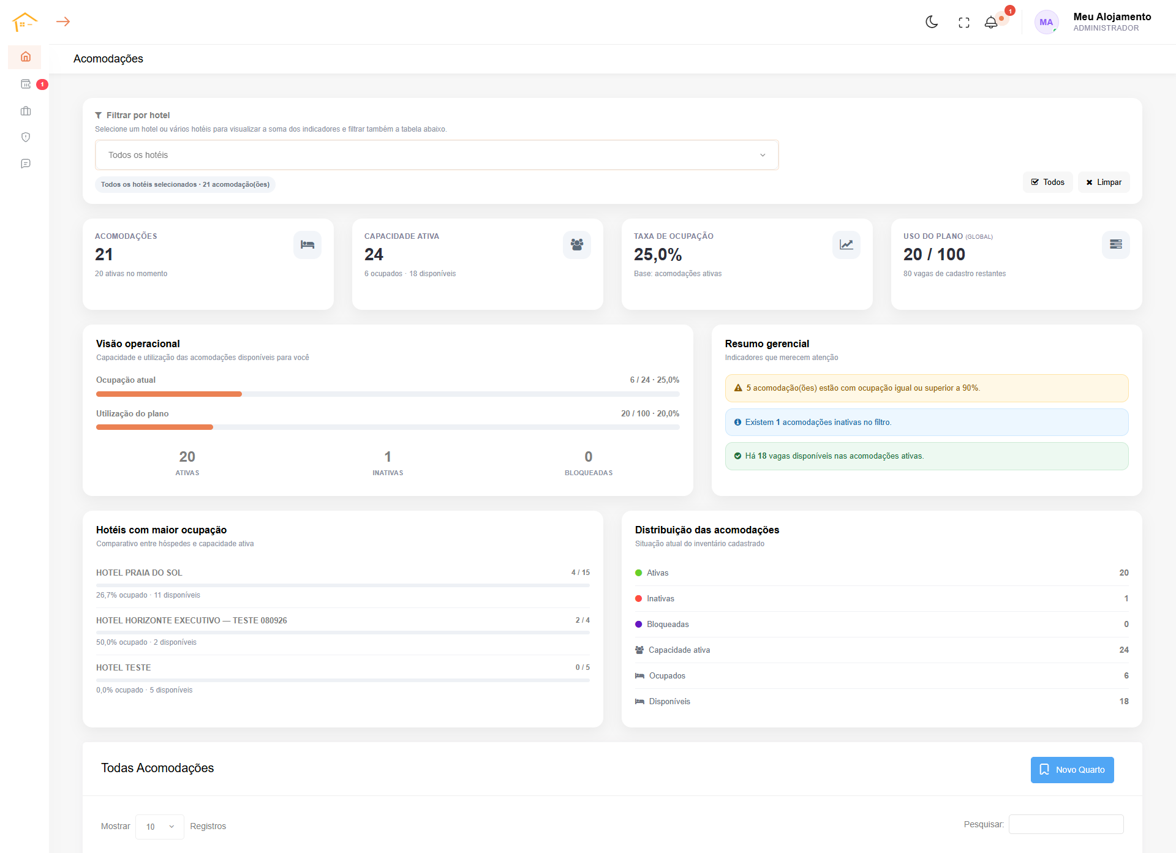Viewport: 1176px width, 853px height.
Task: Click the HOTEL TESTE row title
Action: pos(123,668)
